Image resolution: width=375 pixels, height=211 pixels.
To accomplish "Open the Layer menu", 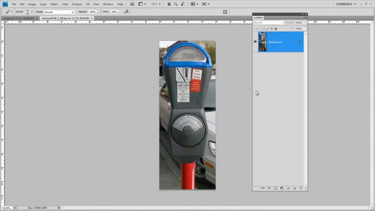I will [x=43, y=4].
